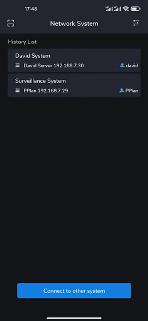Check the Wi-Fi status icon

coord(126,9)
